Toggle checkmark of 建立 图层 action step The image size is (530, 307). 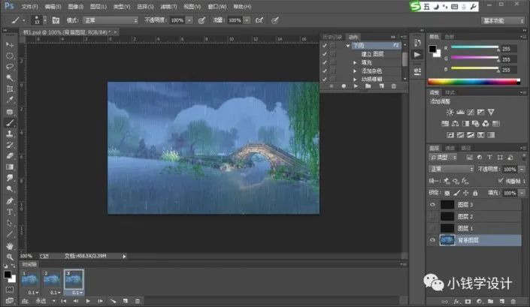coord(325,54)
